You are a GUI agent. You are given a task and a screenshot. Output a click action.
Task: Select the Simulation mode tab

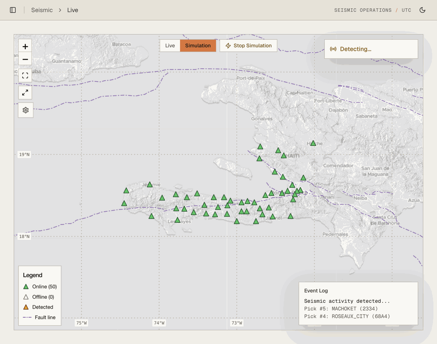coord(198,46)
